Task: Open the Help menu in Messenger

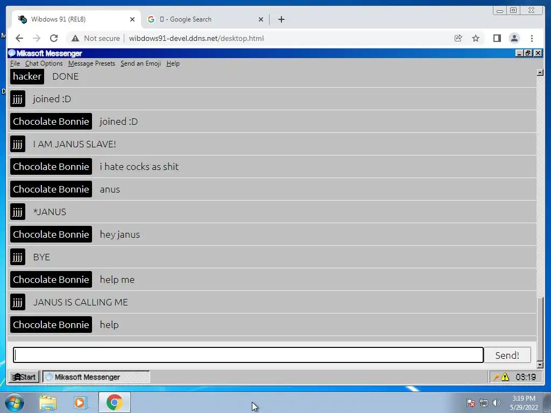Action: (x=173, y=63)
